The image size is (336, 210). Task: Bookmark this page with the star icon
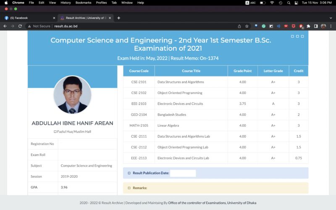point(247,26)
